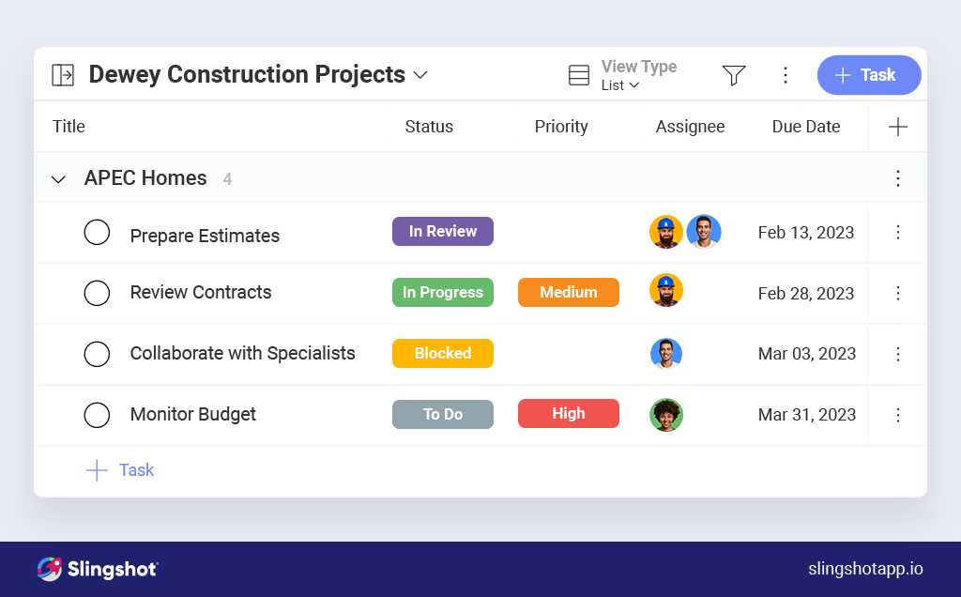
Task: Mark Prepare Estimates task as complete
Action: (x=97, y=232)
